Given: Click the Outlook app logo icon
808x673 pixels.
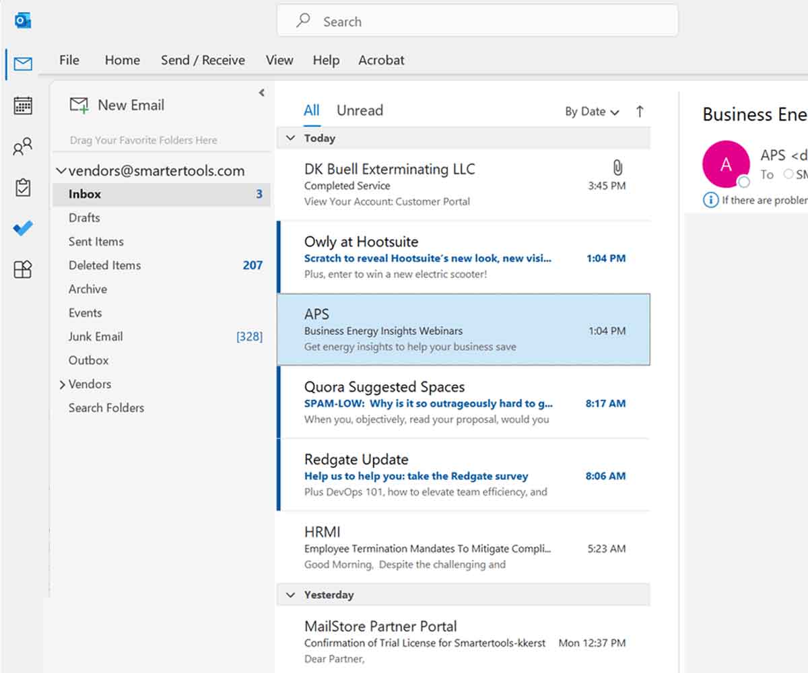Looking at the screenshot, I should coord(23,21).
